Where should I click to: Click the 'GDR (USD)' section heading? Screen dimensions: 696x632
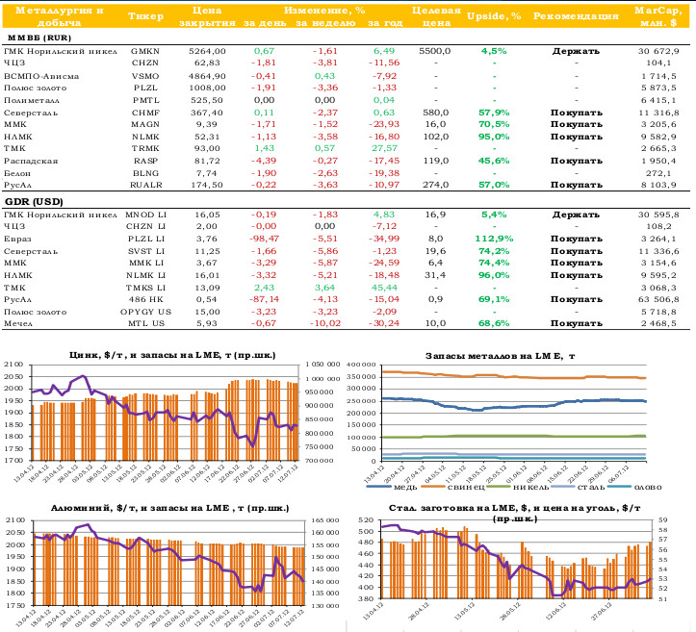click(34, 202)
